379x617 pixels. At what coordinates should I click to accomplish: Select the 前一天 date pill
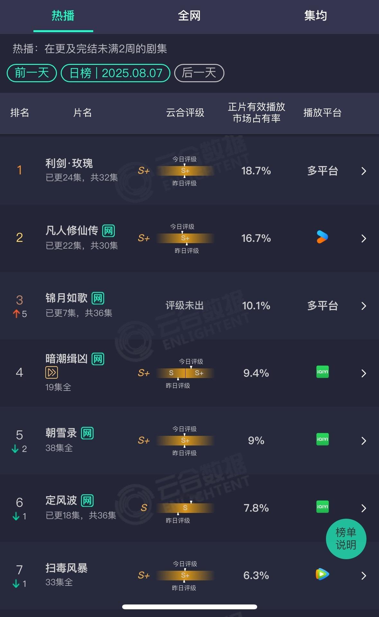32,73
